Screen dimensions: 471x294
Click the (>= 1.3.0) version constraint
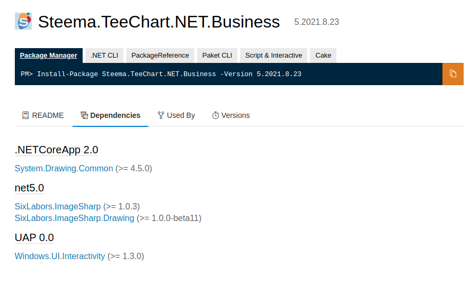pyautogui.click(x=126, y=256)
